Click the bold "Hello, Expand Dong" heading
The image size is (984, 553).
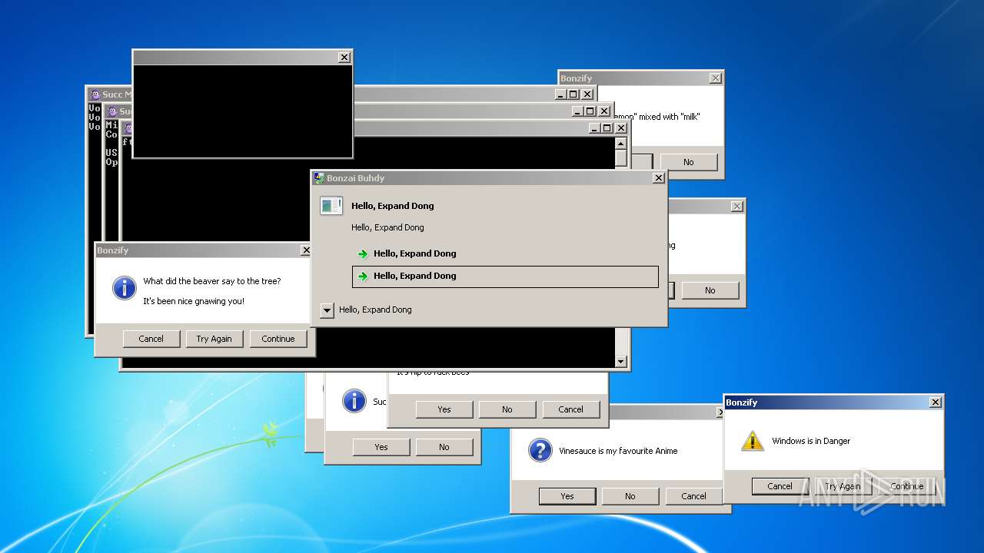(393, 206)
